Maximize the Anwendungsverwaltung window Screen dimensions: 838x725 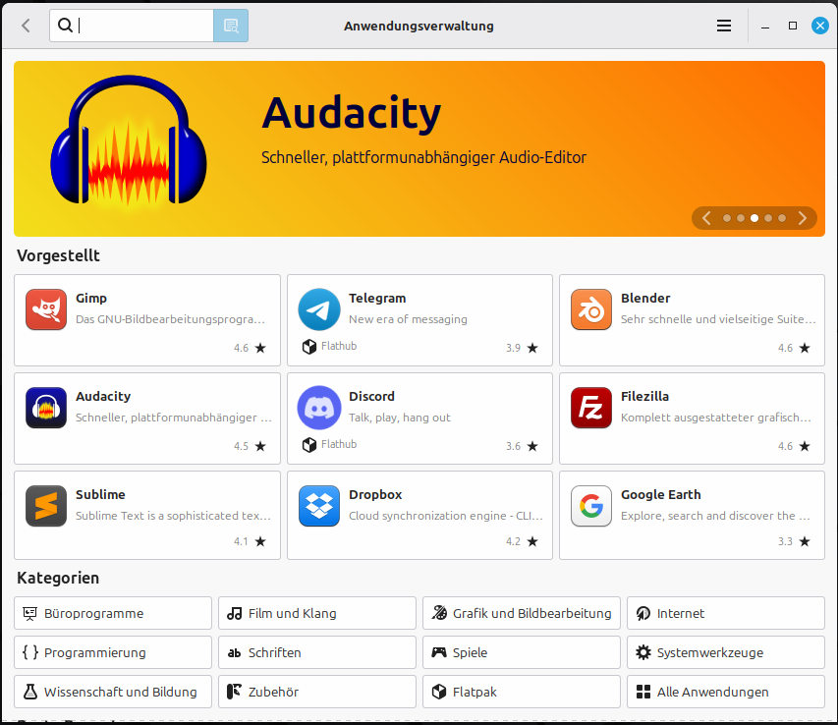point(793,26)
